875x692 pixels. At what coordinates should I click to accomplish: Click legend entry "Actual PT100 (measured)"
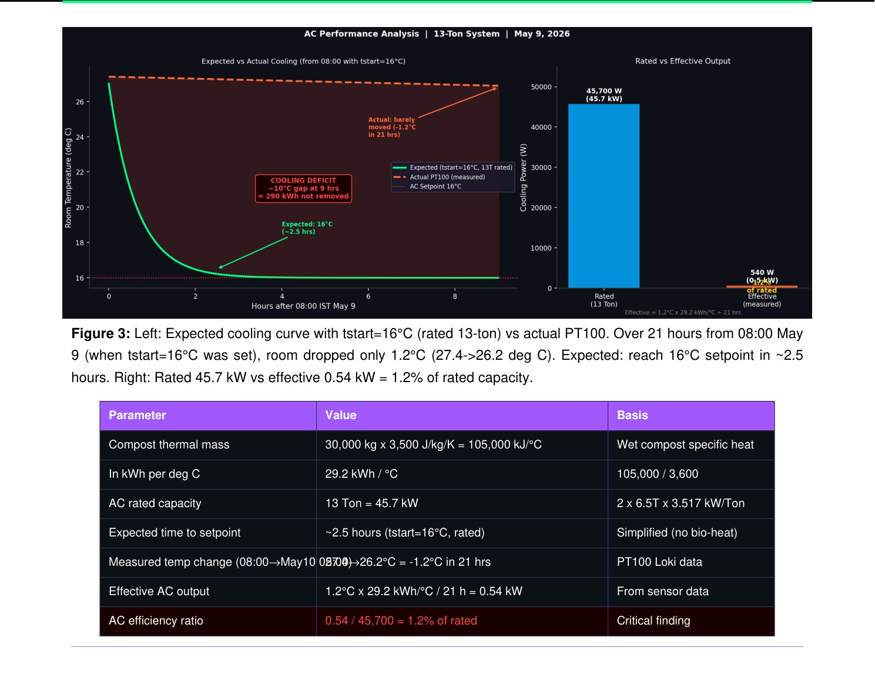439,177
